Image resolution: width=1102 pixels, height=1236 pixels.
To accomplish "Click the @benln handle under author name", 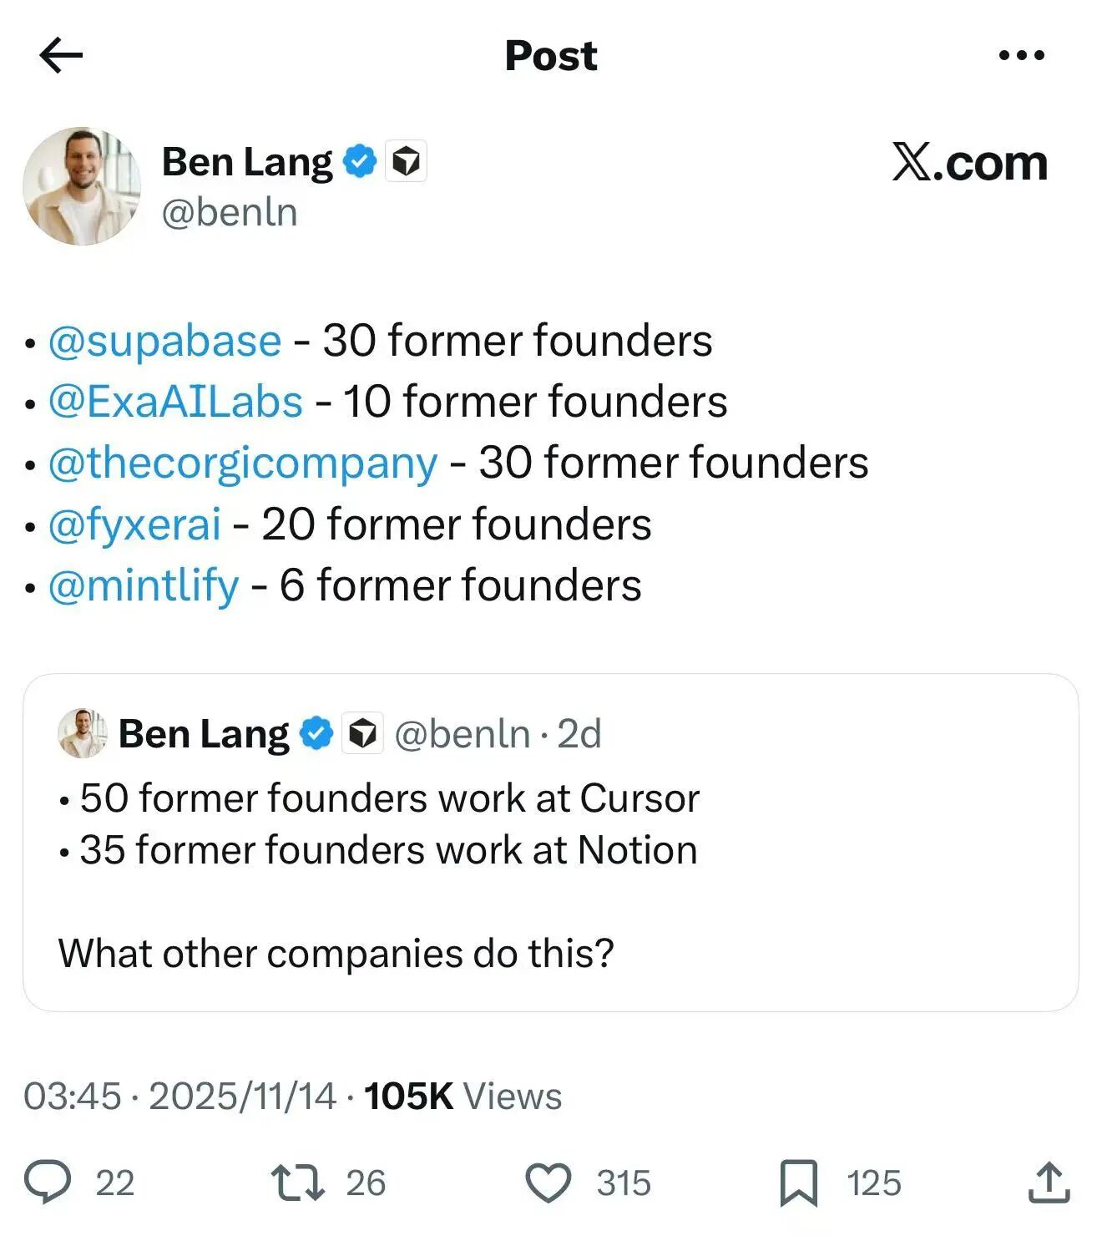I will 230,212.
